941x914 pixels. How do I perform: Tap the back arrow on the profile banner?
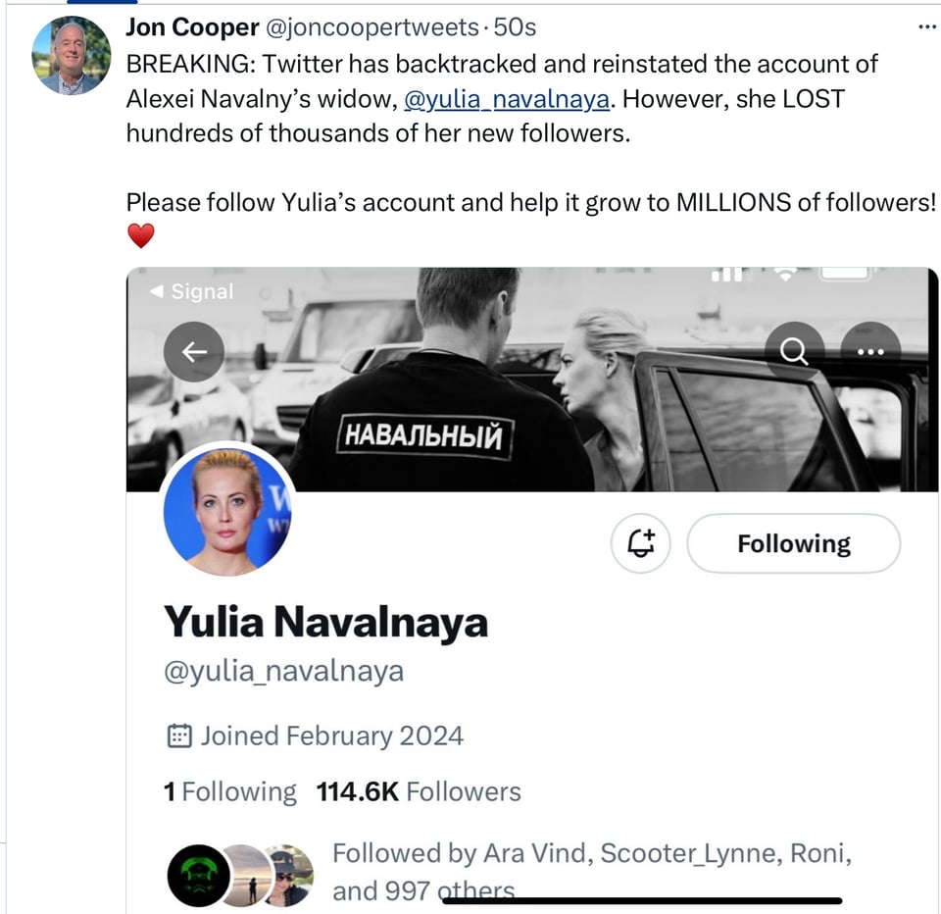coord(194,352)
